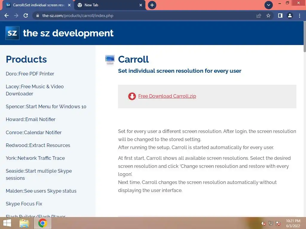Bookmark this page with the star
The width and height of the screenshot is (306, 229).
[268, 16]
